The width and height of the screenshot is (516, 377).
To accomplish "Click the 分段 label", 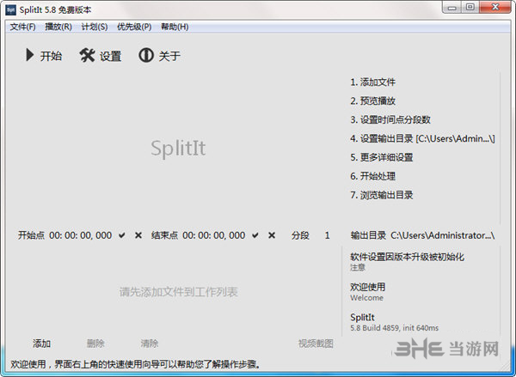I will pos(300,235).
